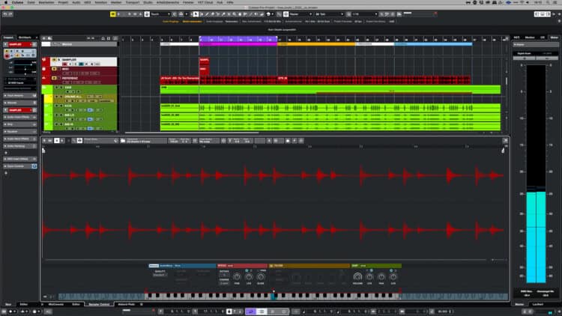Click the open-in-window icon at sampler panel corner

click(505, 141)
